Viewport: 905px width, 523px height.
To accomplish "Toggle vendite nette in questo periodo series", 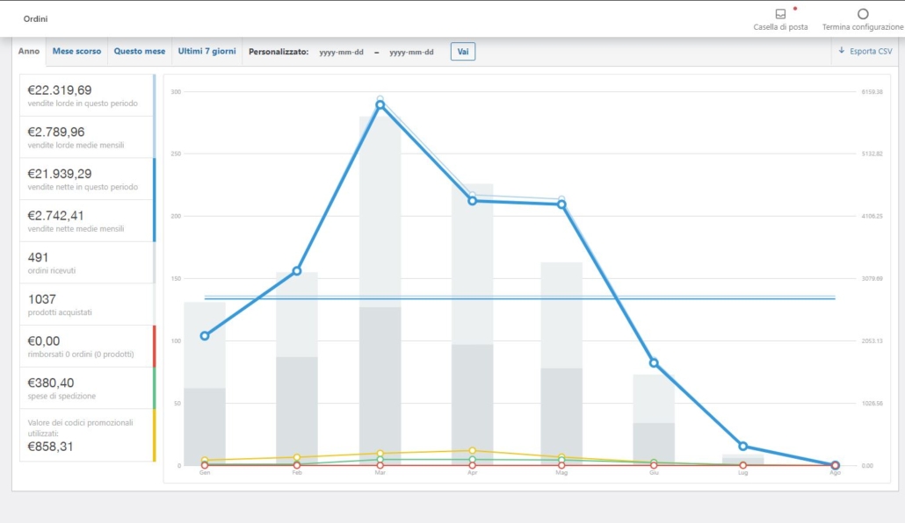I will (86, 179).
